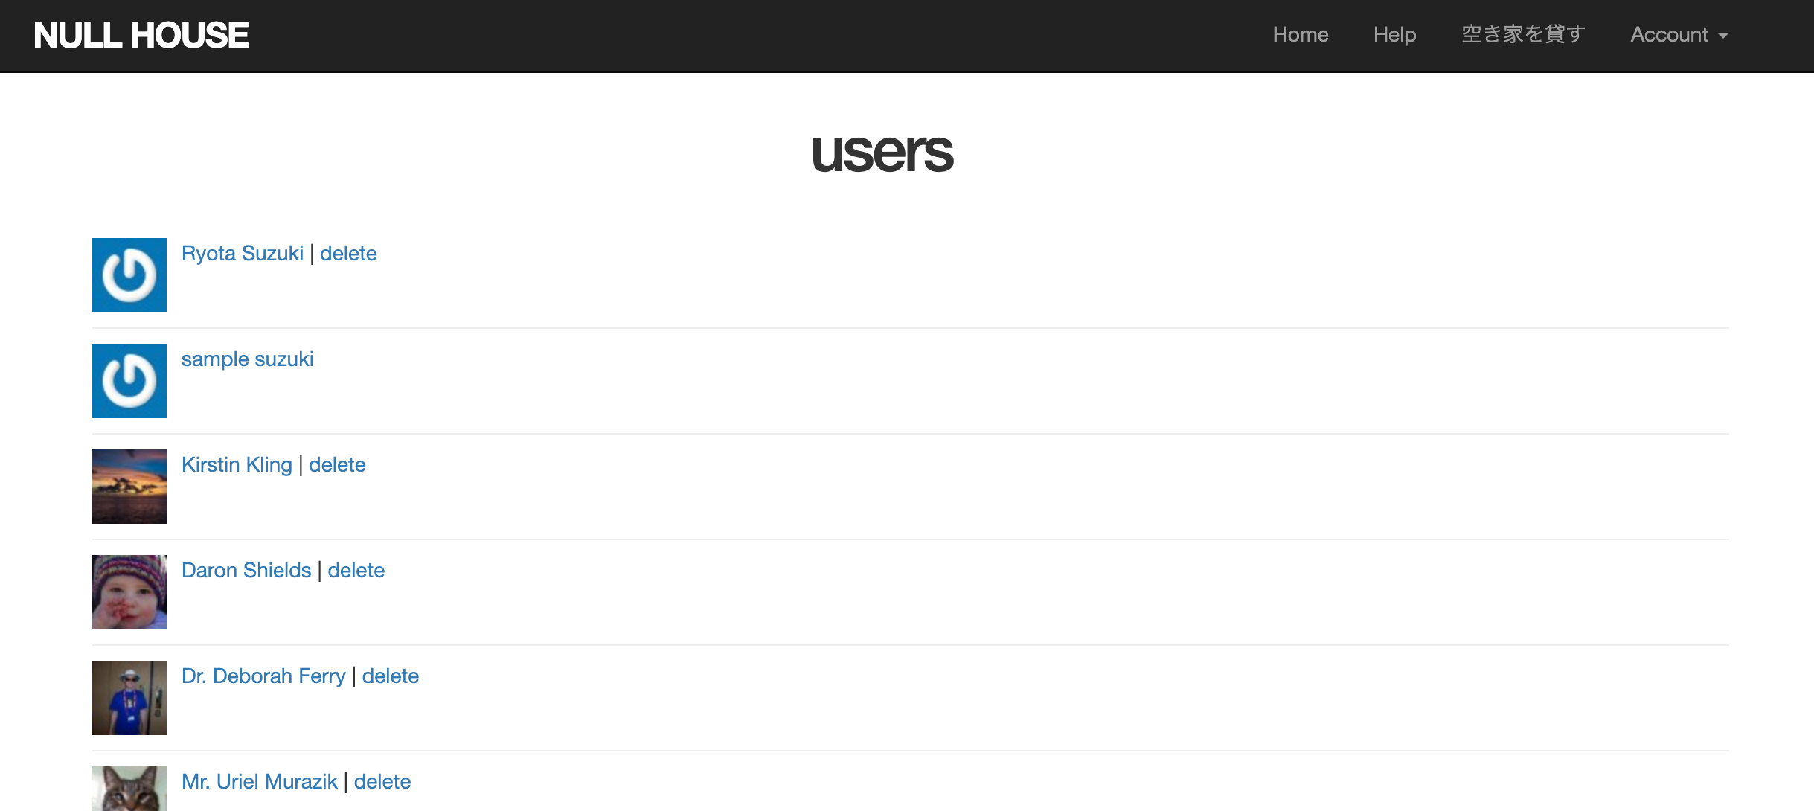This screenshot has height=811, width=1814.
Task: Delete the user Ryota Suzuki
Action: (x=348, y=254)
